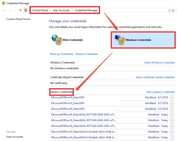178x141 pixels.
Task: Expand second ADAL:5f271638 credential chevron
Action: coord(172,120)
